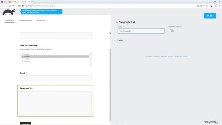The height and width of the screenshot is (125, 222).
Task: Click the ad blocker shield icon
Action: point(201,6)
